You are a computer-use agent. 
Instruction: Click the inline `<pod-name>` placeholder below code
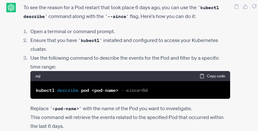(66, 109)
